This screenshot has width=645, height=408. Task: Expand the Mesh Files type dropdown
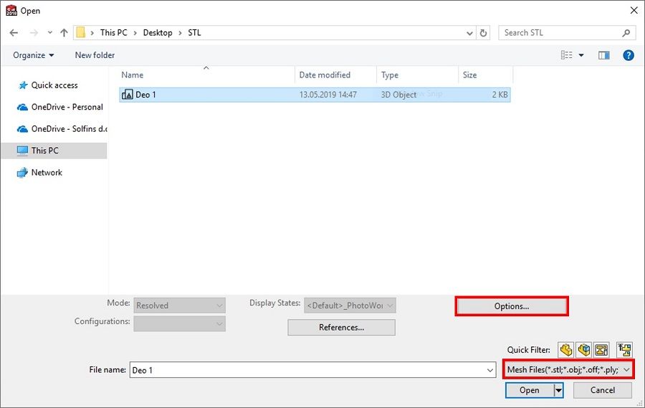click(x=626, y=370)
